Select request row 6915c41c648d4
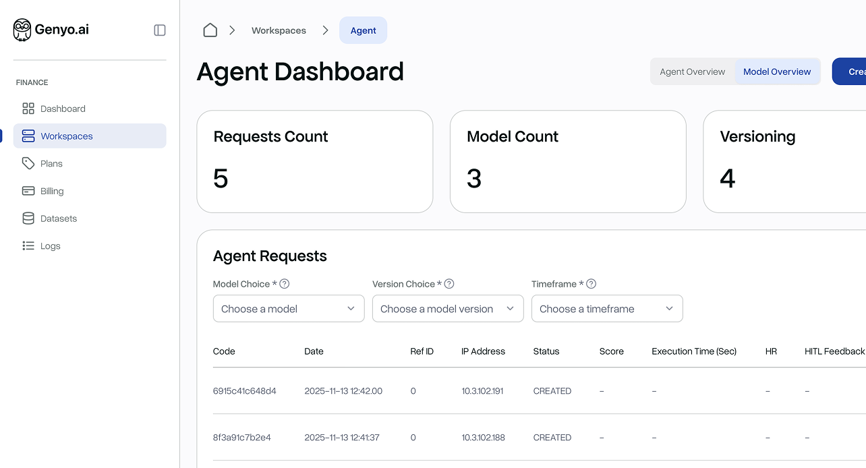Screen dimensions: 866x468 point(245,391)
